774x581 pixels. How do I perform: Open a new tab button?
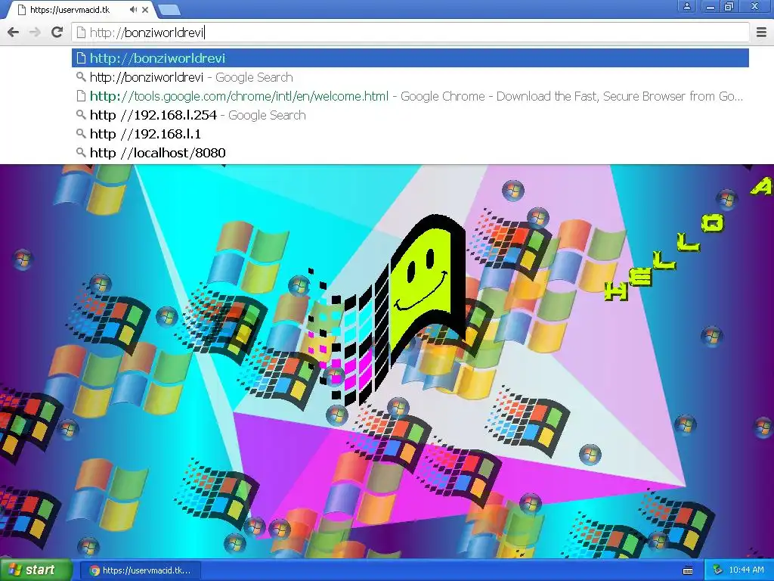pyautogui.click(x=169, y=10)
